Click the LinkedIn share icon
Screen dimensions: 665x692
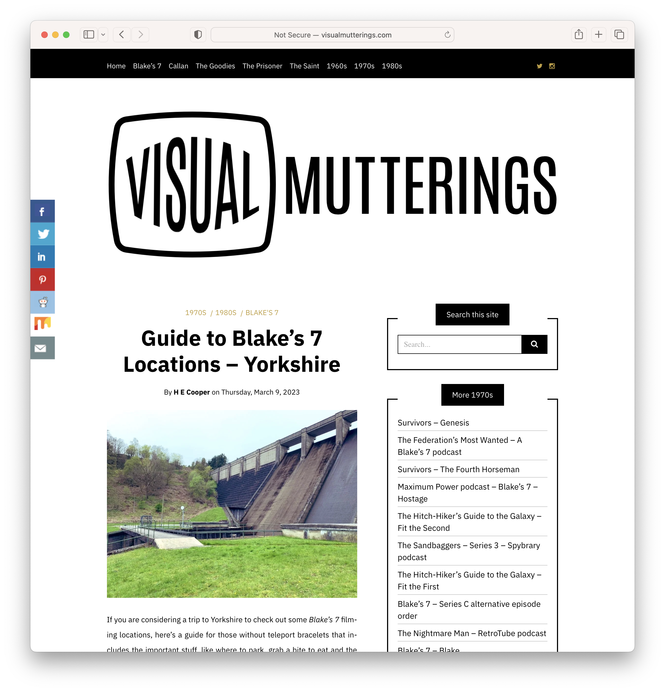coord(42,256)
